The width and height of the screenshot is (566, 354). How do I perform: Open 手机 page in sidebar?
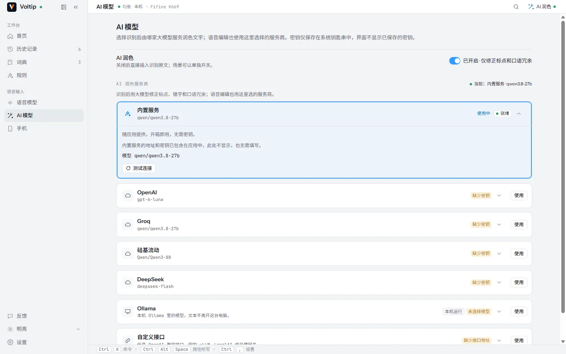click(x=44, y=128)
